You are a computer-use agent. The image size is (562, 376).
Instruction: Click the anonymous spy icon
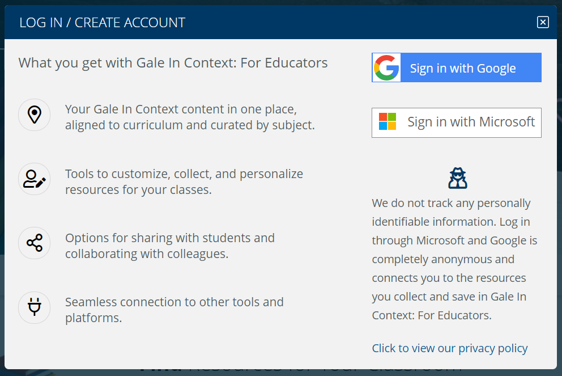tap(457, 178)
